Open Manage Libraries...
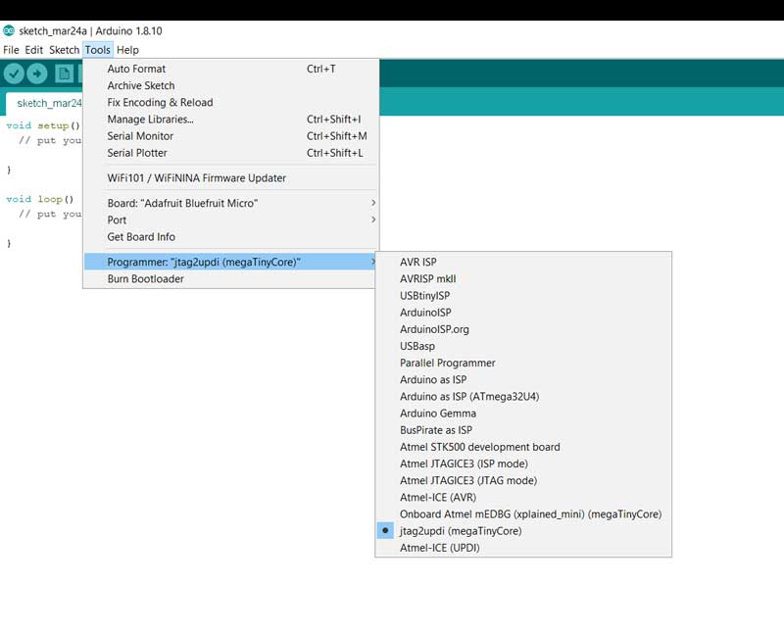 231,119
